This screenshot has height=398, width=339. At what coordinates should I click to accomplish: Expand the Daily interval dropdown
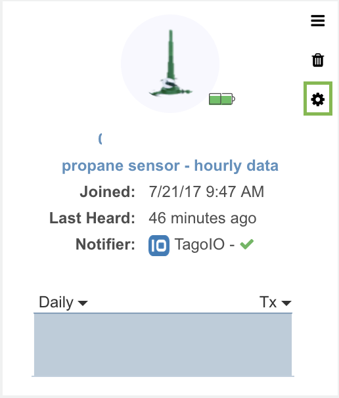[x=63, y=302]
